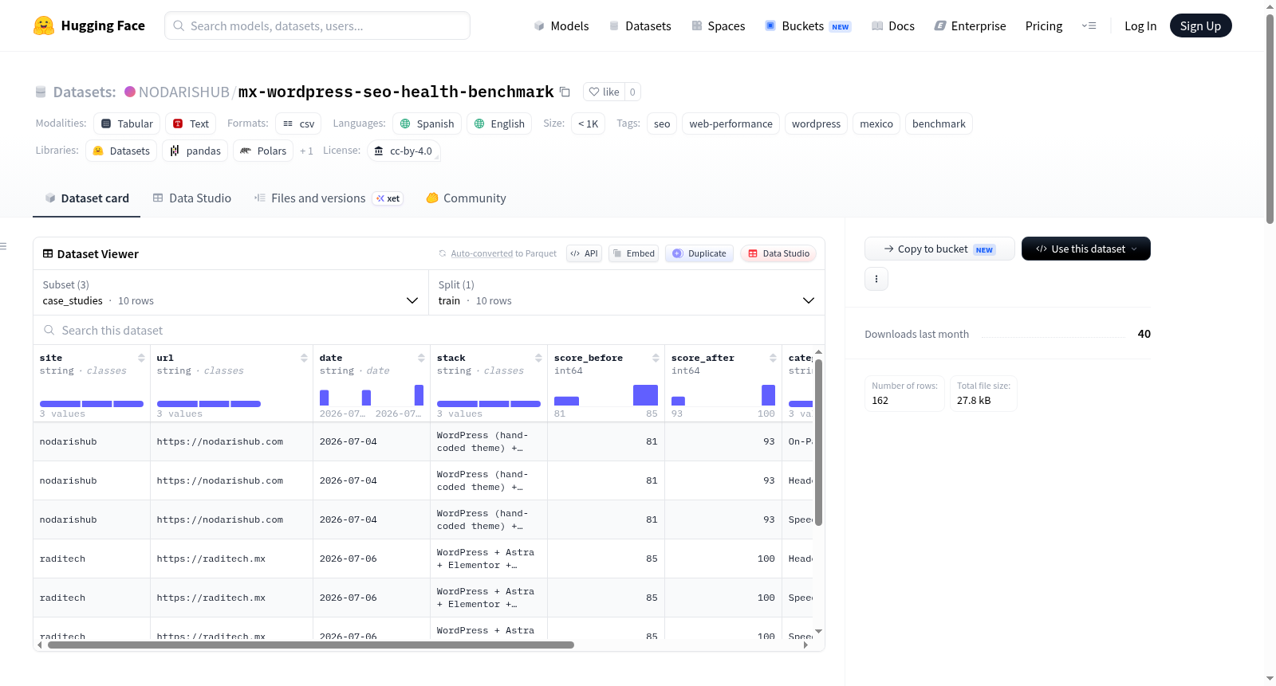Click the table vertical scrollbar
1276x686 pixels.
click(818, 442)
